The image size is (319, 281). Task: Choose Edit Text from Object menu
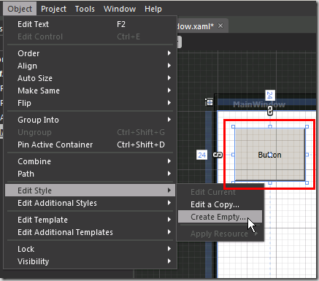tap(90, 24)
